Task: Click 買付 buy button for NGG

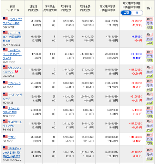Action: click(x=149, y=108)
